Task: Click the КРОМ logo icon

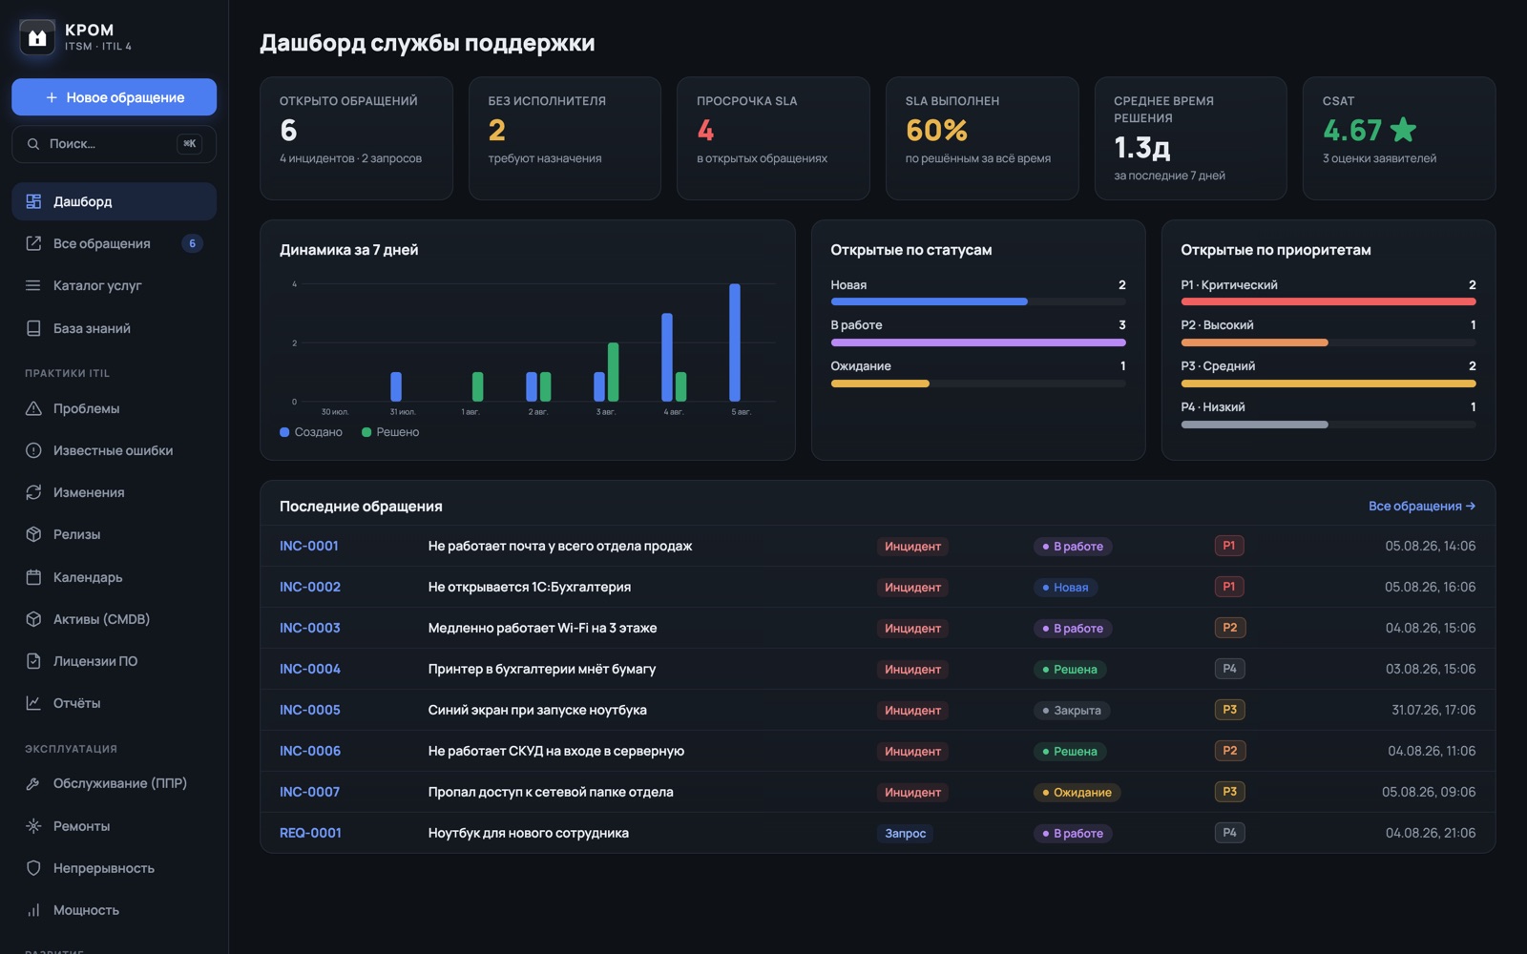Action: [x=37, y=37]
